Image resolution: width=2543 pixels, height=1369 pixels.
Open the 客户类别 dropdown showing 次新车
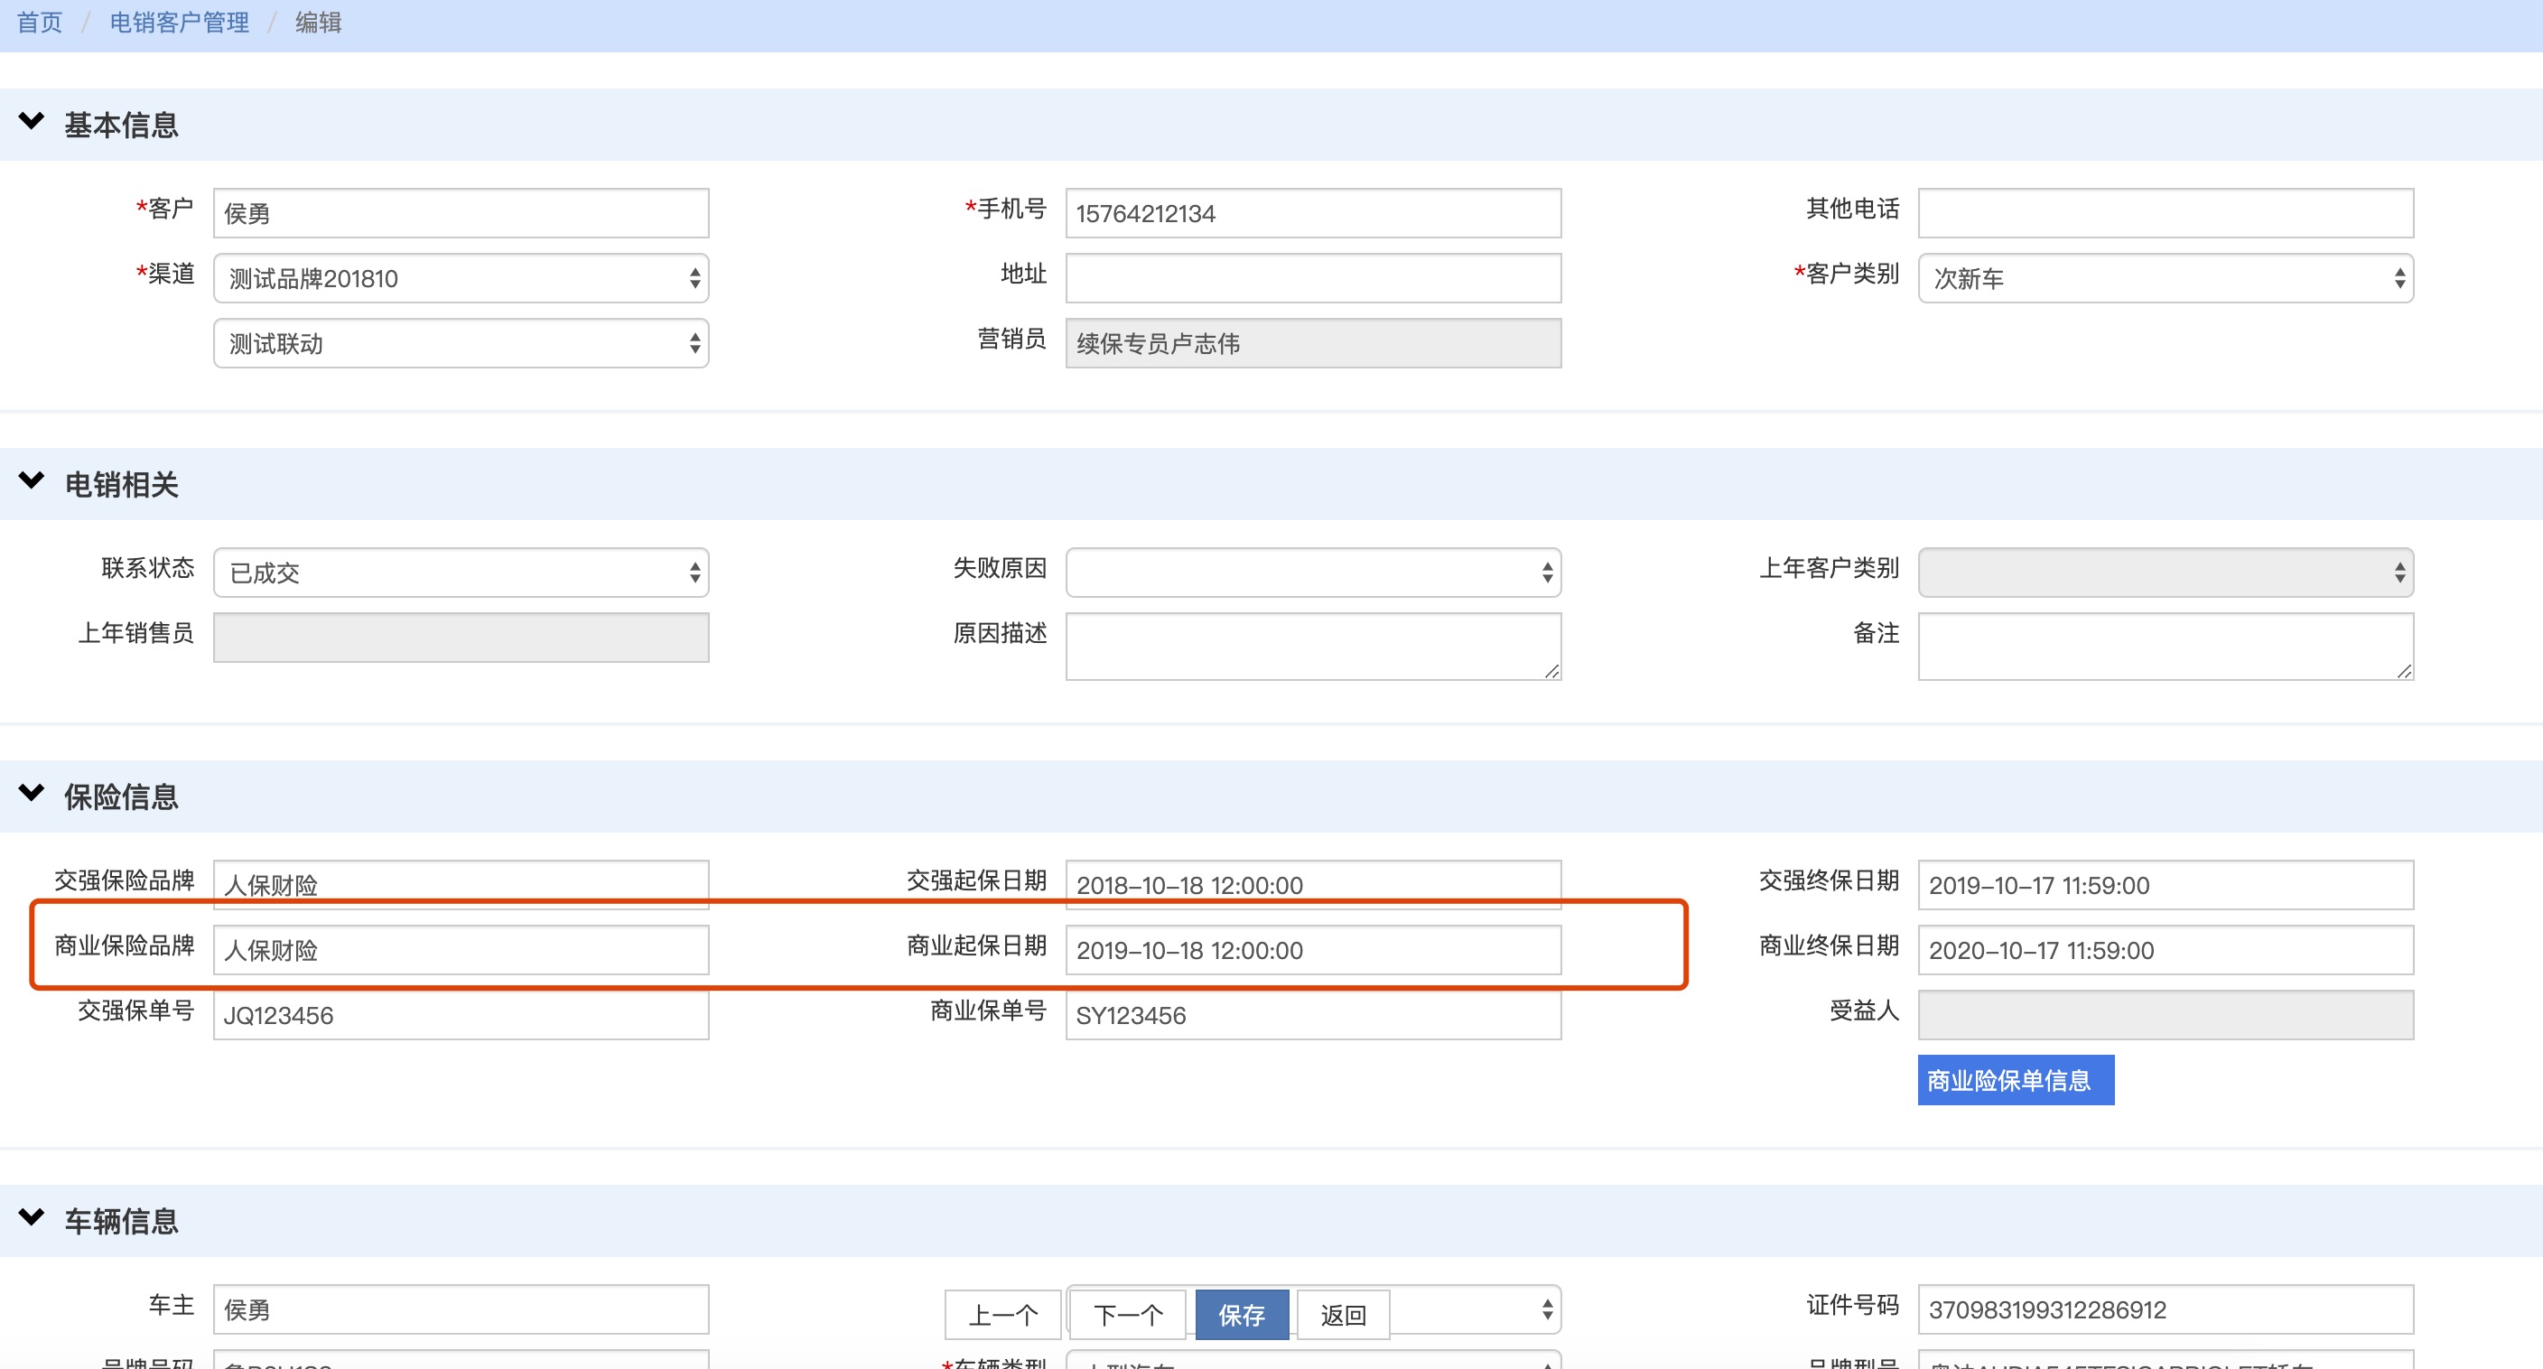2165,278
